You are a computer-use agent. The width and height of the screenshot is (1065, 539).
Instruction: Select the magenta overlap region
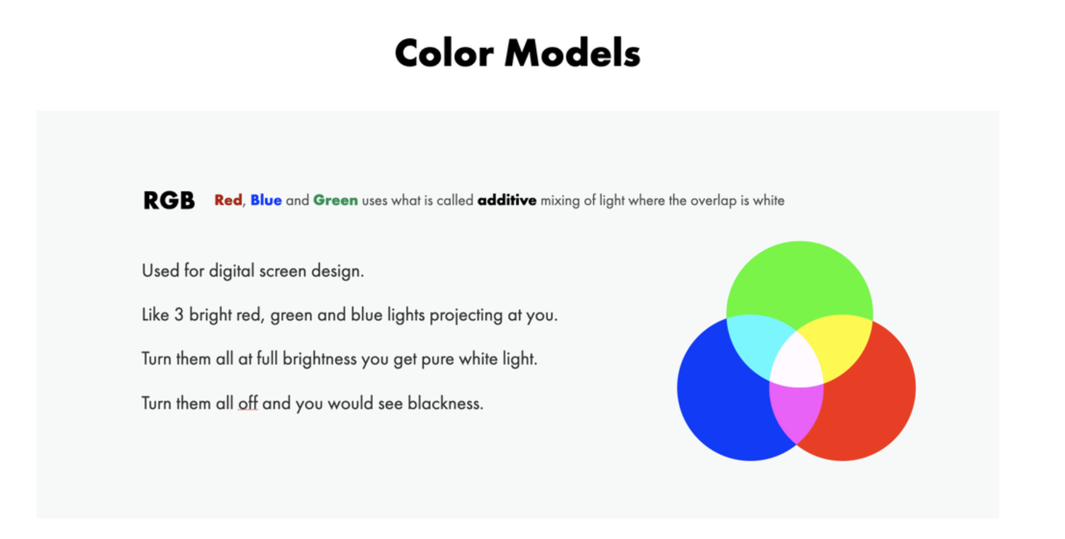tap(796, 412)
